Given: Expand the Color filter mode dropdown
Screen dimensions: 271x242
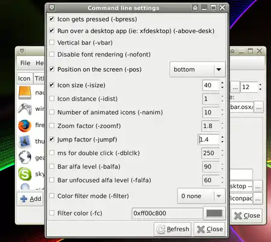Looking at the screenshot, I should pyautogui.click(x=201, y=196).
